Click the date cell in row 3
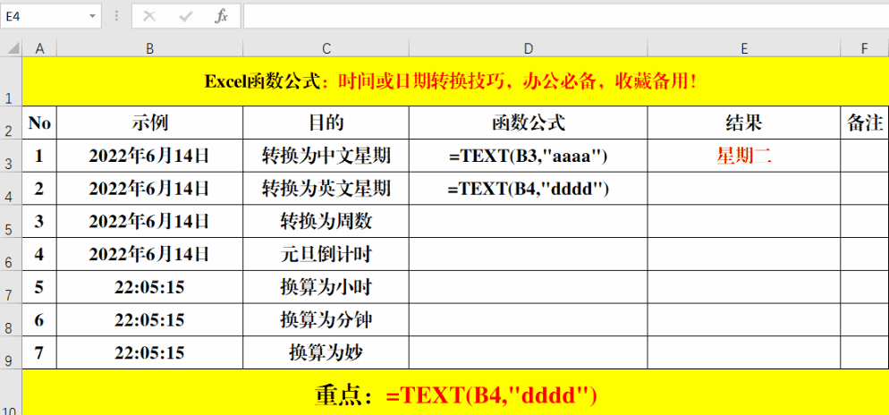 (149, 156)
